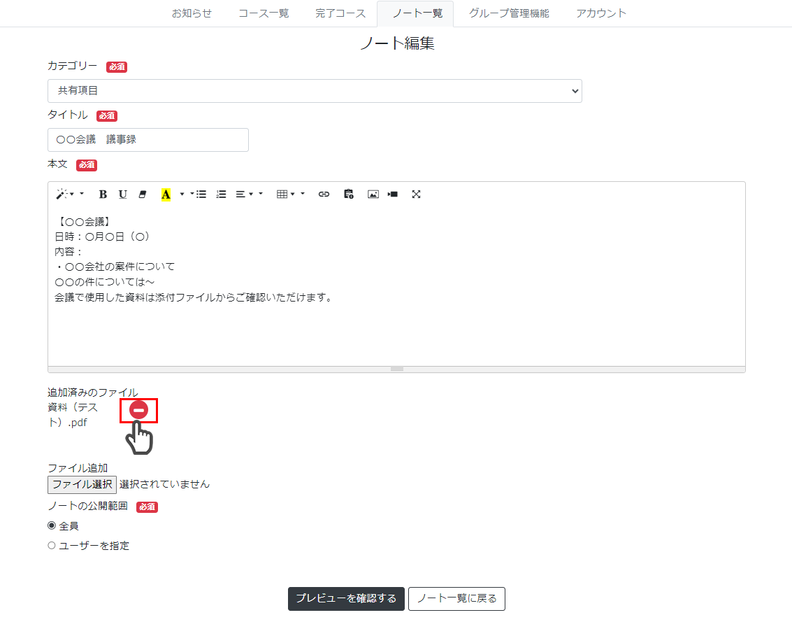Open the グループ管理機能 tab
This screenshot has width=792, height=629.
pyautogui.click(x=509, y=13)
